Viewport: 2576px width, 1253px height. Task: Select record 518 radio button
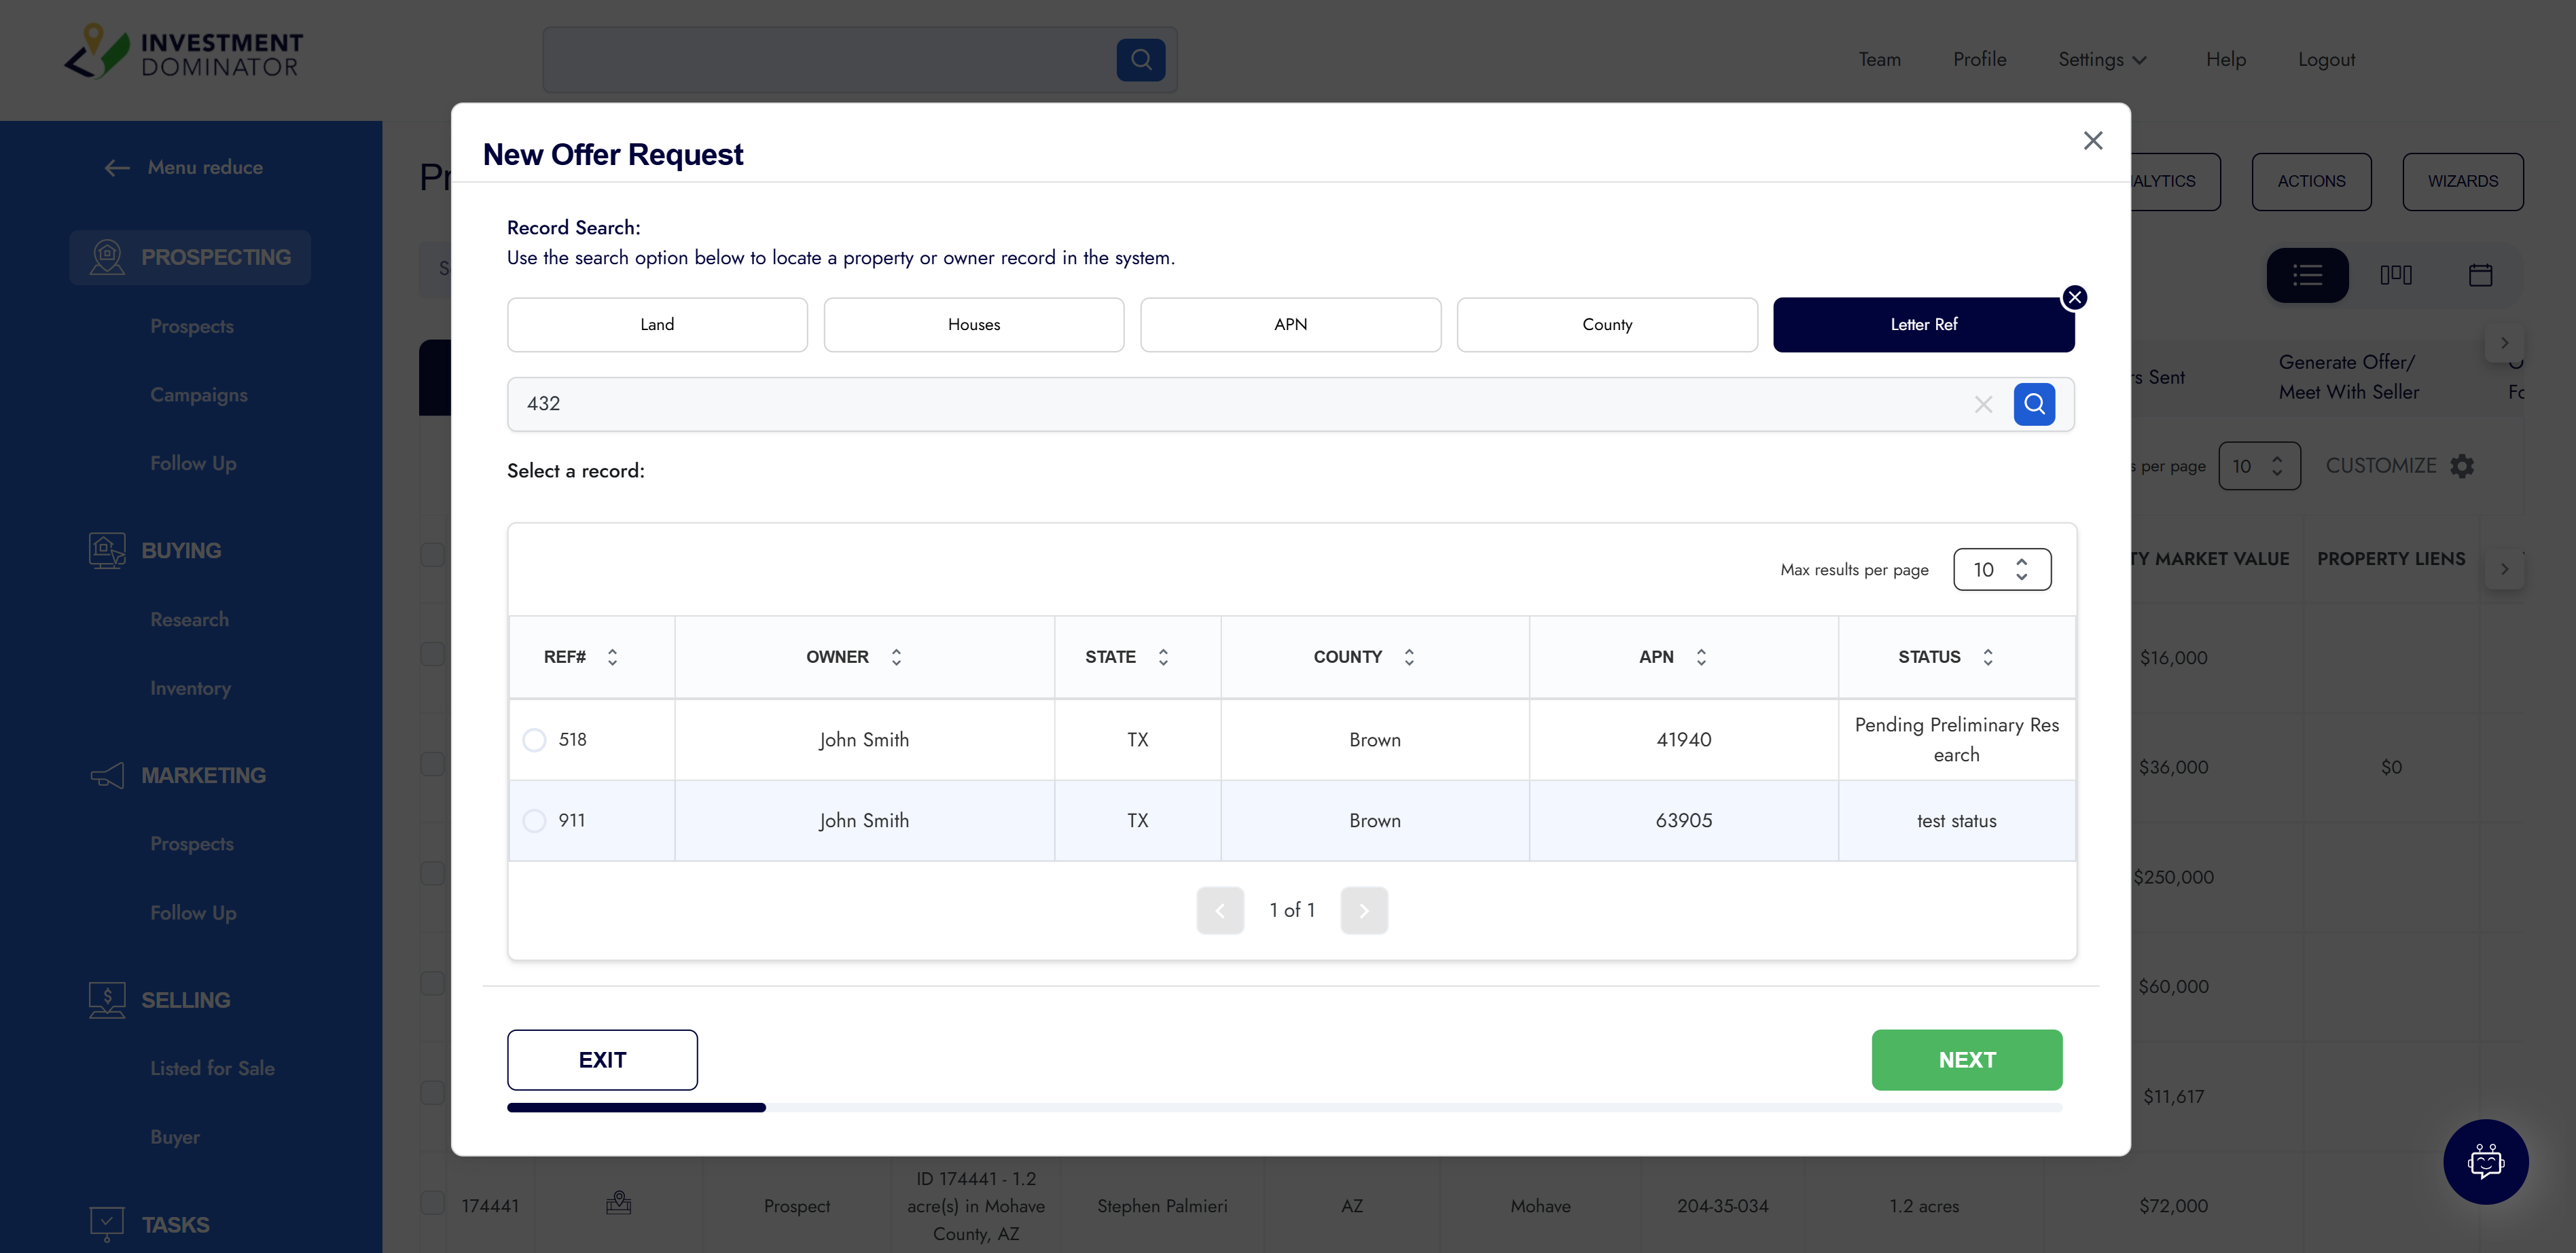pyautogui.click(x=534, y=740)
